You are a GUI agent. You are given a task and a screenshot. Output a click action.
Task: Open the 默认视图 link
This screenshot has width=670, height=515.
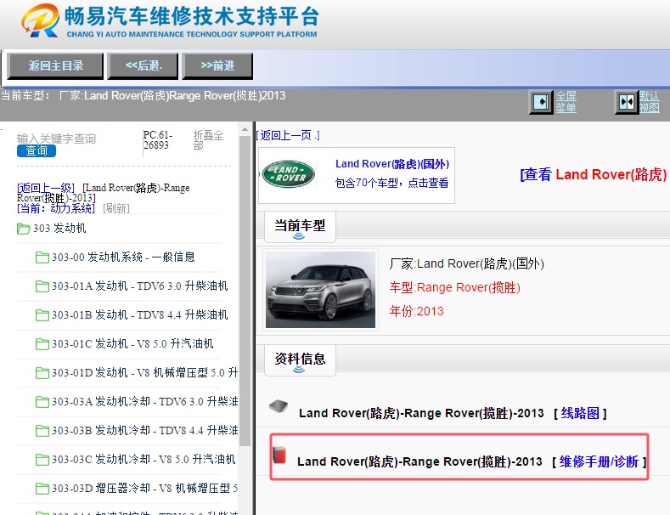pos(650,102)
